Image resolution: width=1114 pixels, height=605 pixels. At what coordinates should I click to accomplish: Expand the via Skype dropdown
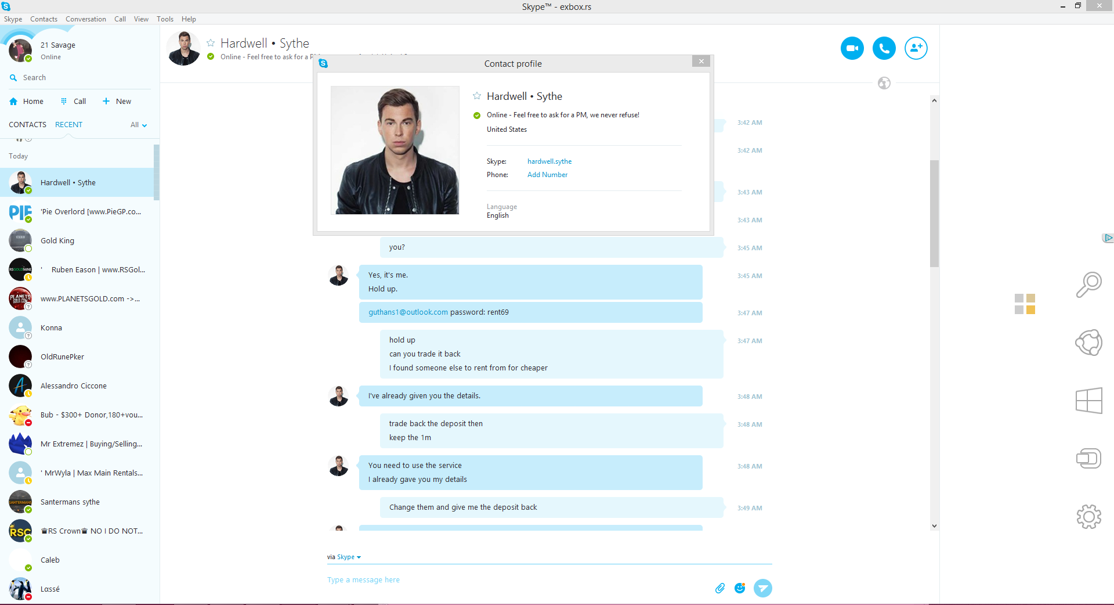(x=349, y=557)
